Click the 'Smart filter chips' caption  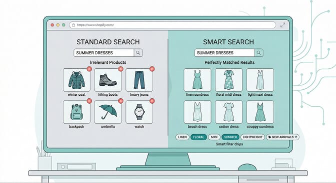point(229,144)
